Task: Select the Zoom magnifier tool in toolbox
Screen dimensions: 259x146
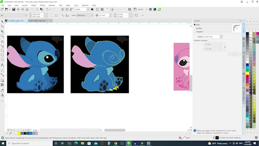Action: point(2,36)
